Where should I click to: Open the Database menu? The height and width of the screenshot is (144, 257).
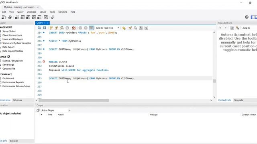31,12
